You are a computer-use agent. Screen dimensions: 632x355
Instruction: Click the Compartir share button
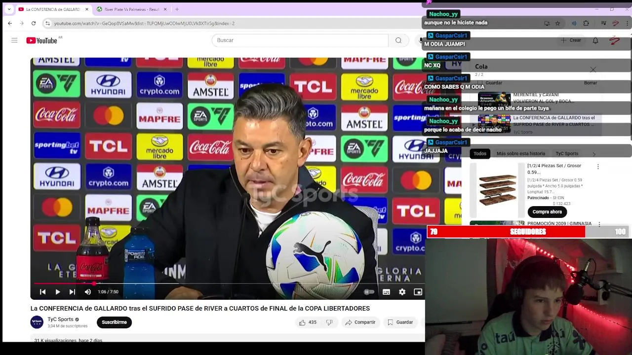pyautogui.click(x=360, y=322)
